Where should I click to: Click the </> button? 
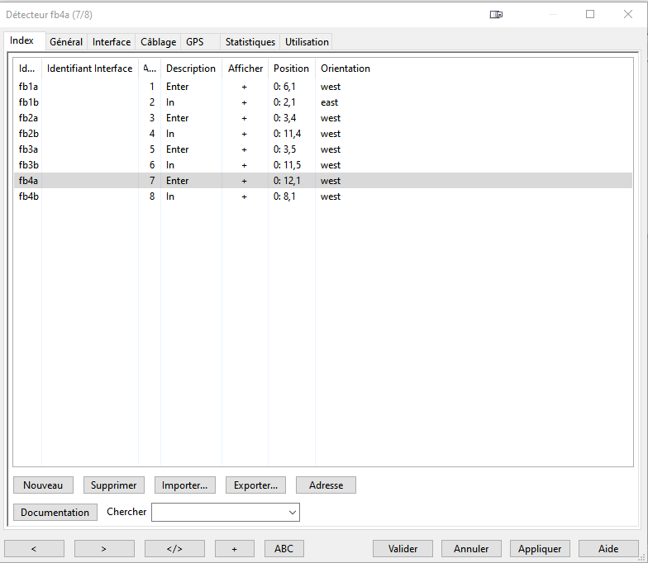174,548
